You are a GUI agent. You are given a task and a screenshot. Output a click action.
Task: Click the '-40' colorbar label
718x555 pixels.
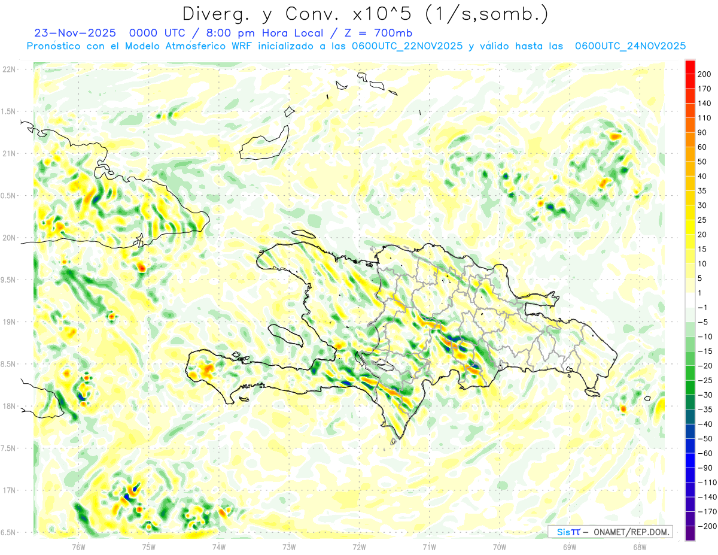[x=704, y=424]
